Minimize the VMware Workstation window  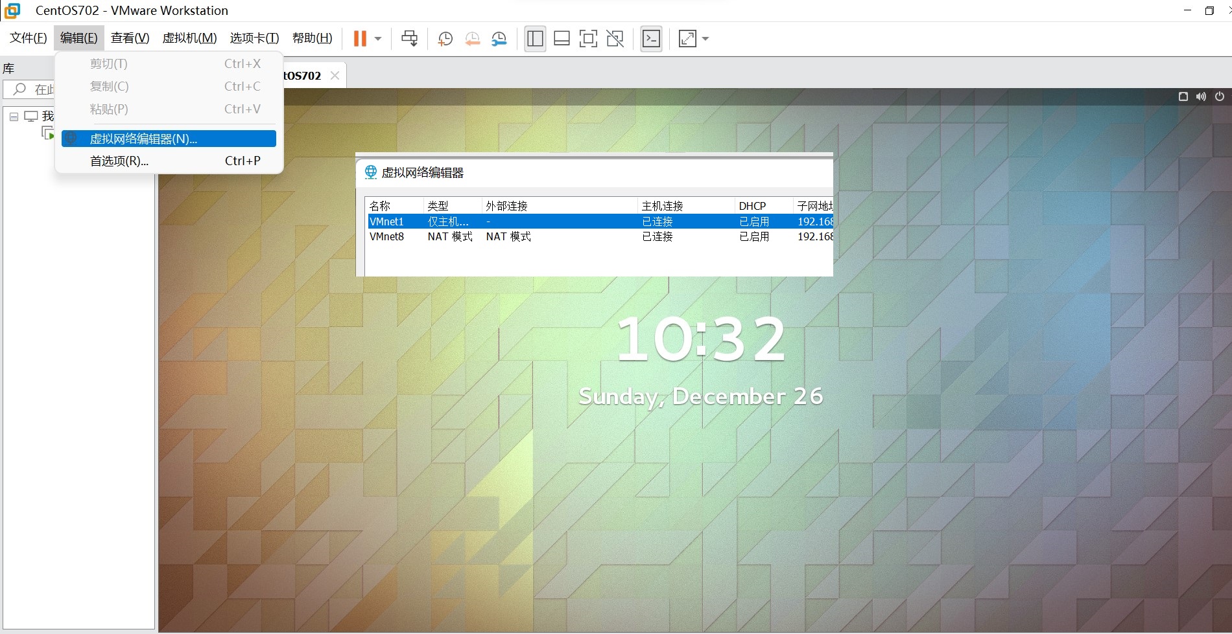[1187, 10]
